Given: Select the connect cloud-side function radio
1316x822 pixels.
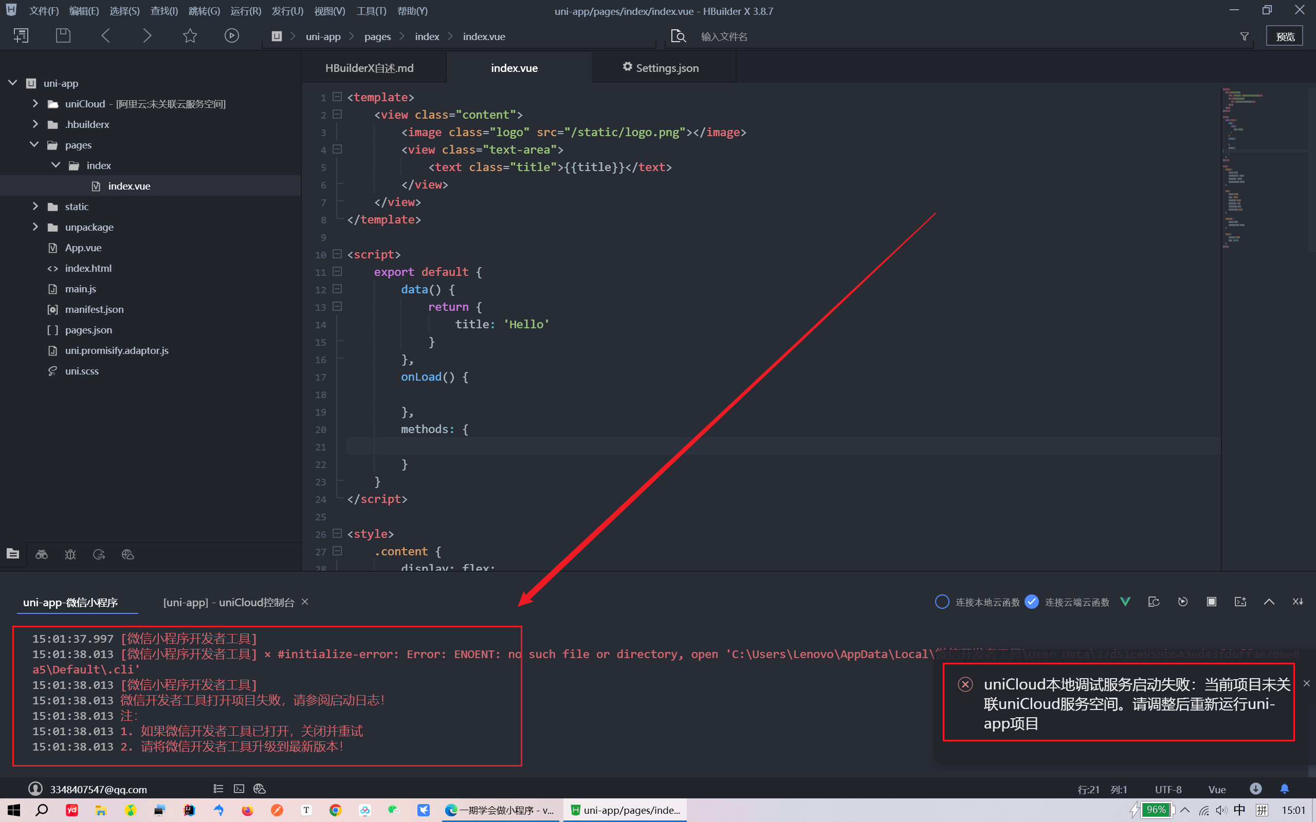Looking at the screenshot, I should tap(1032, 602).
